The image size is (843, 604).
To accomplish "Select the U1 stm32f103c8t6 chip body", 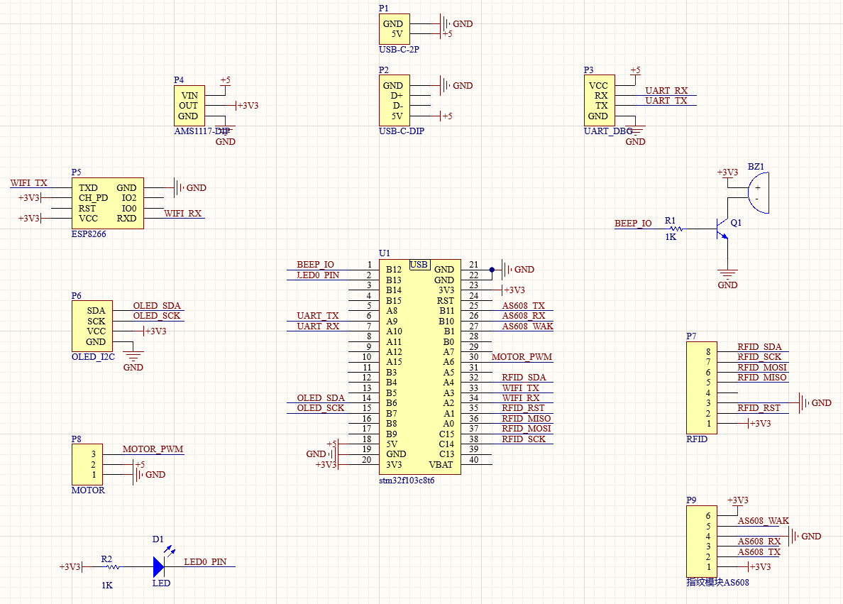I will coord(420,367).
